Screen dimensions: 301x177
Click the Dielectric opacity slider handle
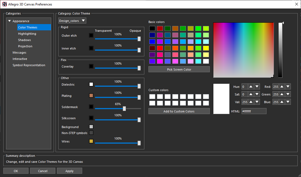coord(139,86)
